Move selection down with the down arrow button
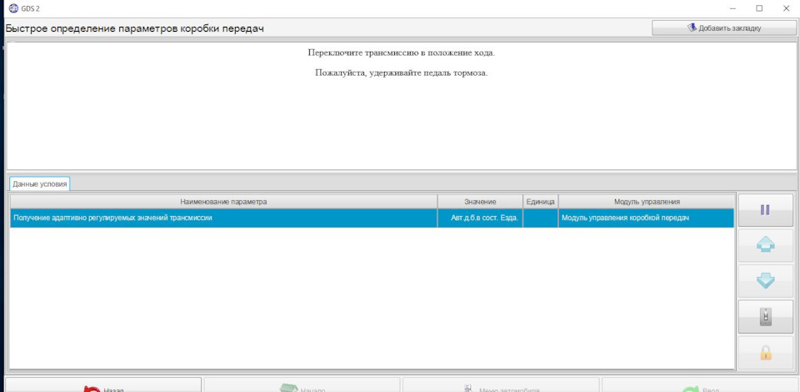The width and height of the screenshot is (800, 392). pyautogui.click(x=765, y=281)
